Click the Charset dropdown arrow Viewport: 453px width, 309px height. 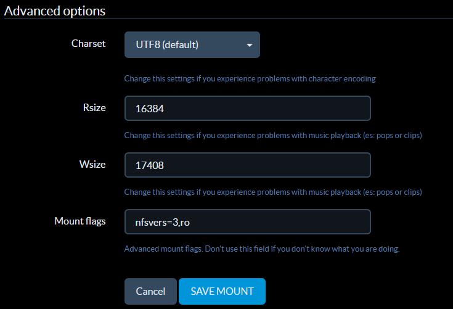(x=249, y=45)
